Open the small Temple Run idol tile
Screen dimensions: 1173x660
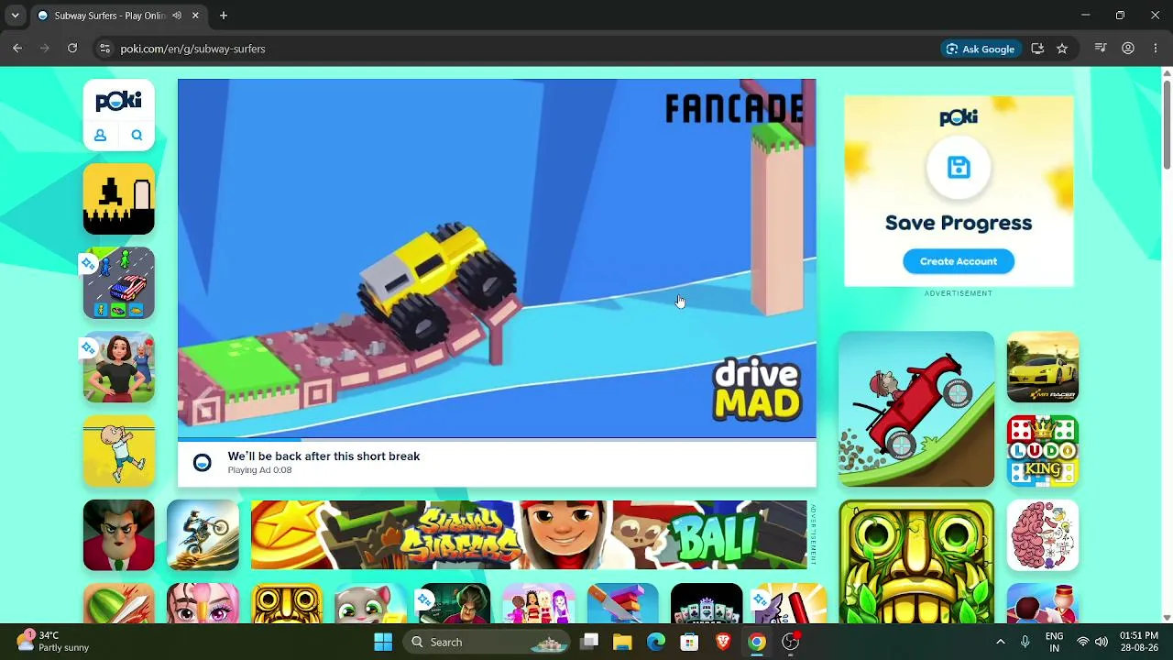click(287, 603)
